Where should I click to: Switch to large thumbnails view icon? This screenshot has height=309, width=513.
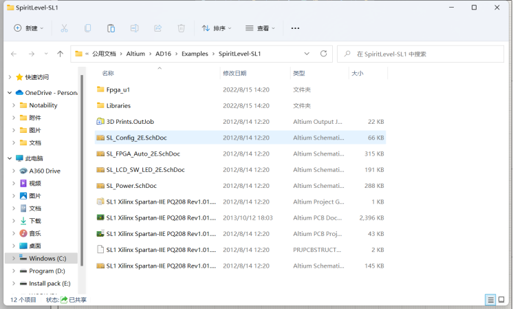504,300
